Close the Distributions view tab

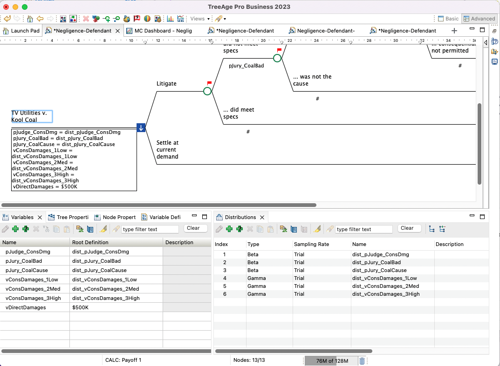pos(262,217)
